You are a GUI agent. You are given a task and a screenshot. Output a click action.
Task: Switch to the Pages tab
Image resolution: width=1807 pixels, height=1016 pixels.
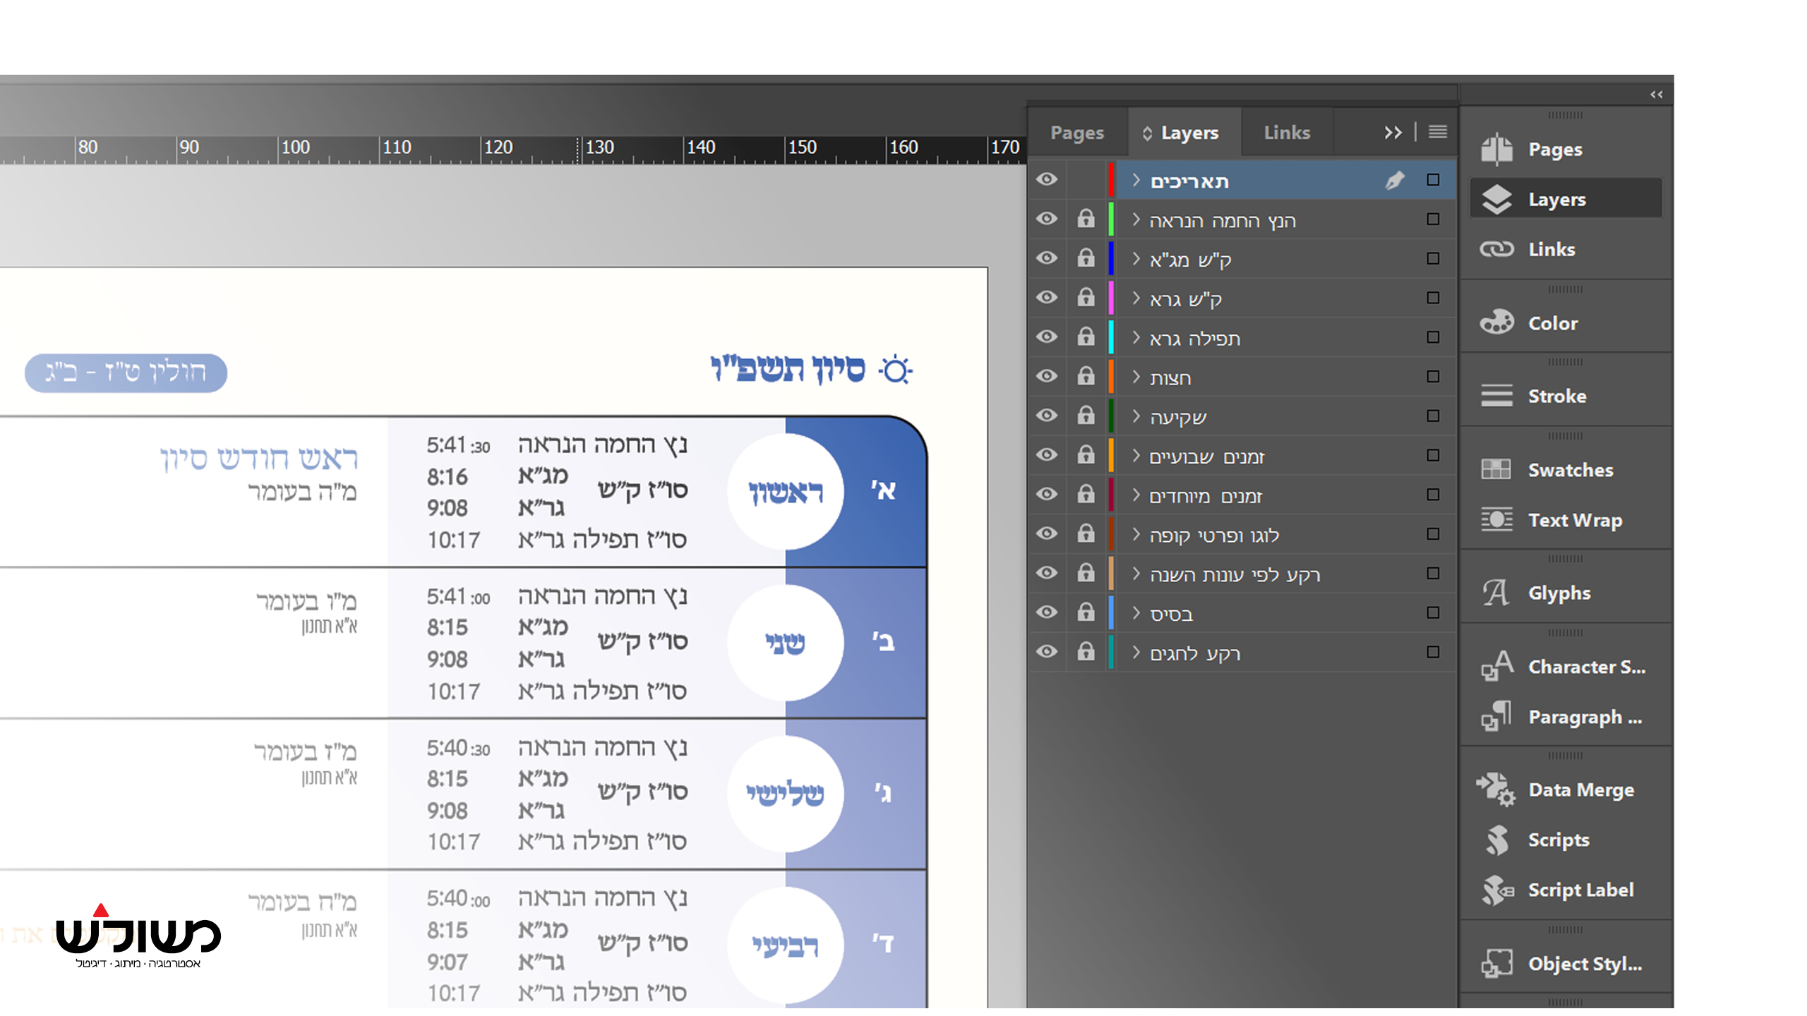pos(1077,132)
